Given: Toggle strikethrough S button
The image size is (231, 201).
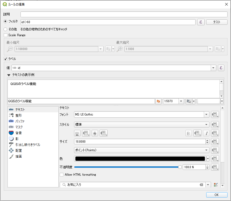Looking at the screenshot, I should point(95,133).
